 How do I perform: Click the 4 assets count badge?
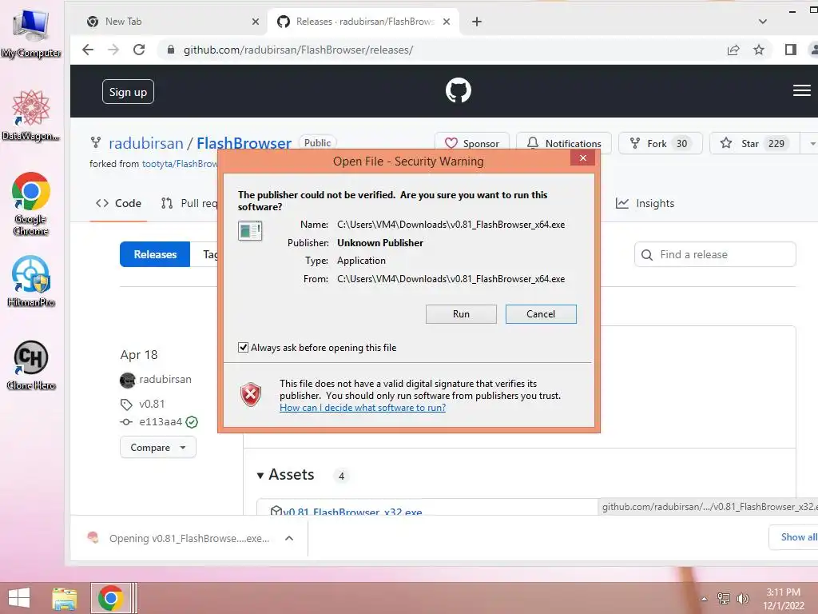point(341,476)
